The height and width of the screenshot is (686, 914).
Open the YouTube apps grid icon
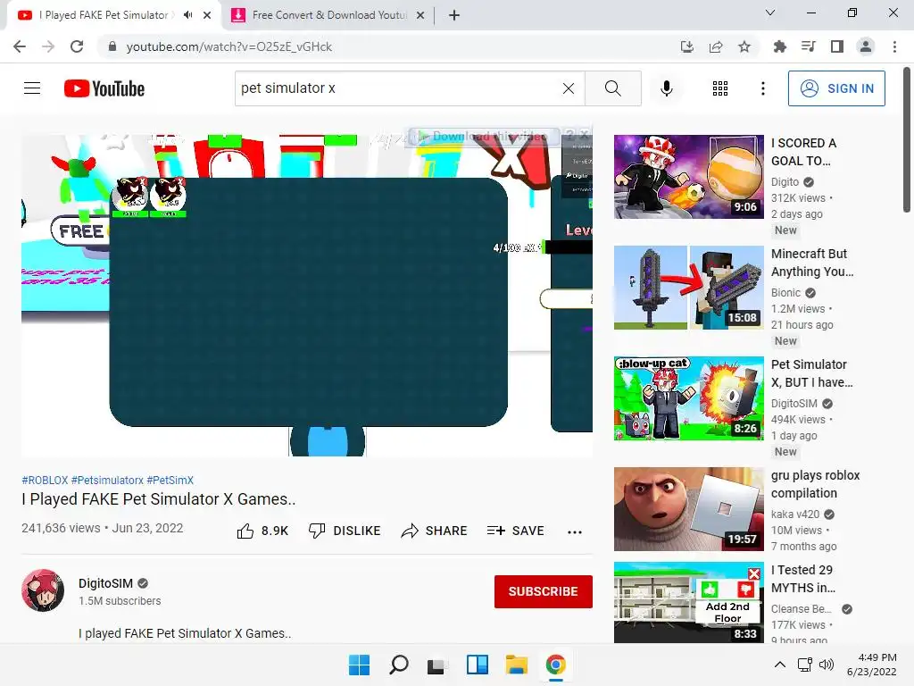tap(720, 88)
